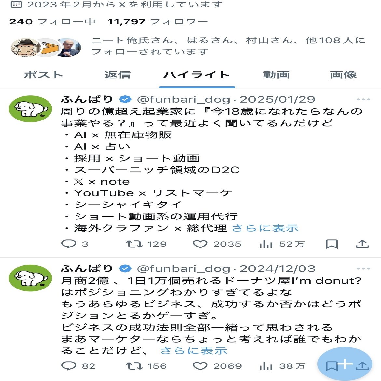Expand the donut post with さらに表示
Screen dimensions: 381x381
[194, 350]
